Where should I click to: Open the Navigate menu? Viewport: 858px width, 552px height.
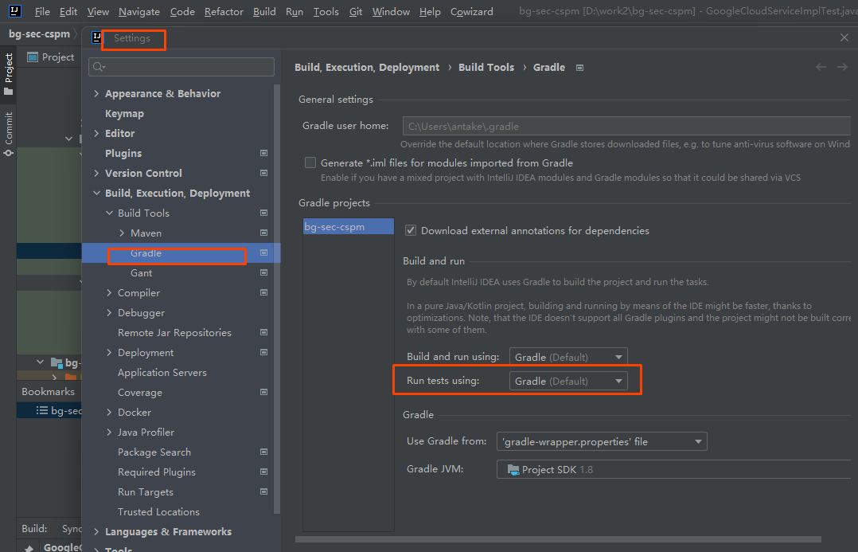[139, 11]
